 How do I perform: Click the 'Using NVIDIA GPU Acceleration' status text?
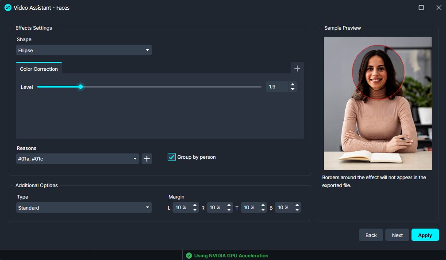(231, 256)
